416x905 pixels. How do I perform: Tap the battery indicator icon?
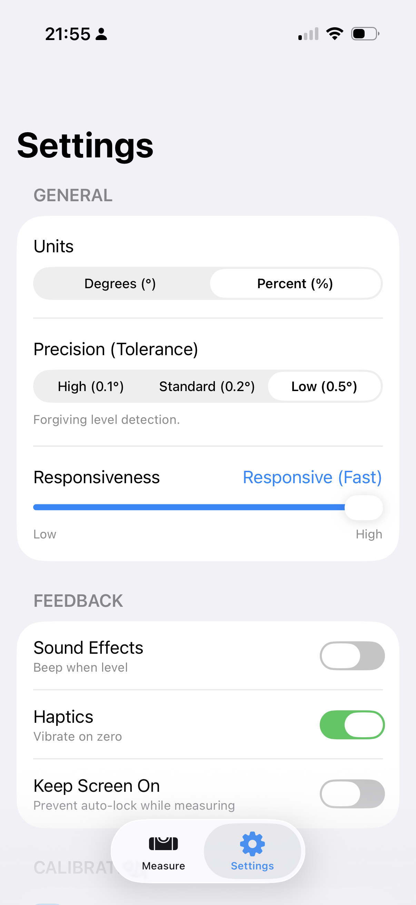[365, 34]
